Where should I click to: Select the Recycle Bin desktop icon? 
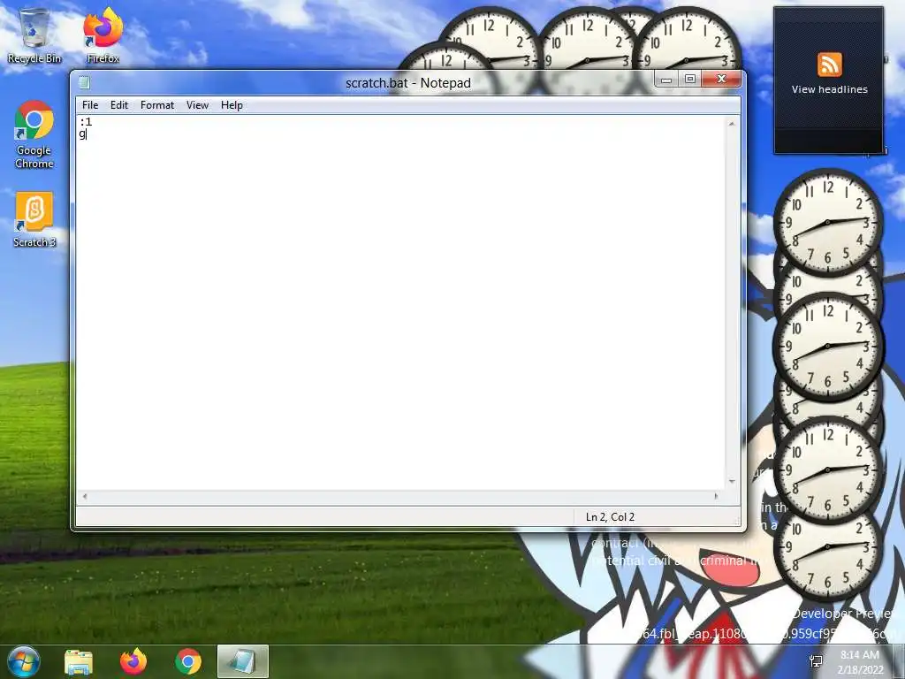click(34, 35)
